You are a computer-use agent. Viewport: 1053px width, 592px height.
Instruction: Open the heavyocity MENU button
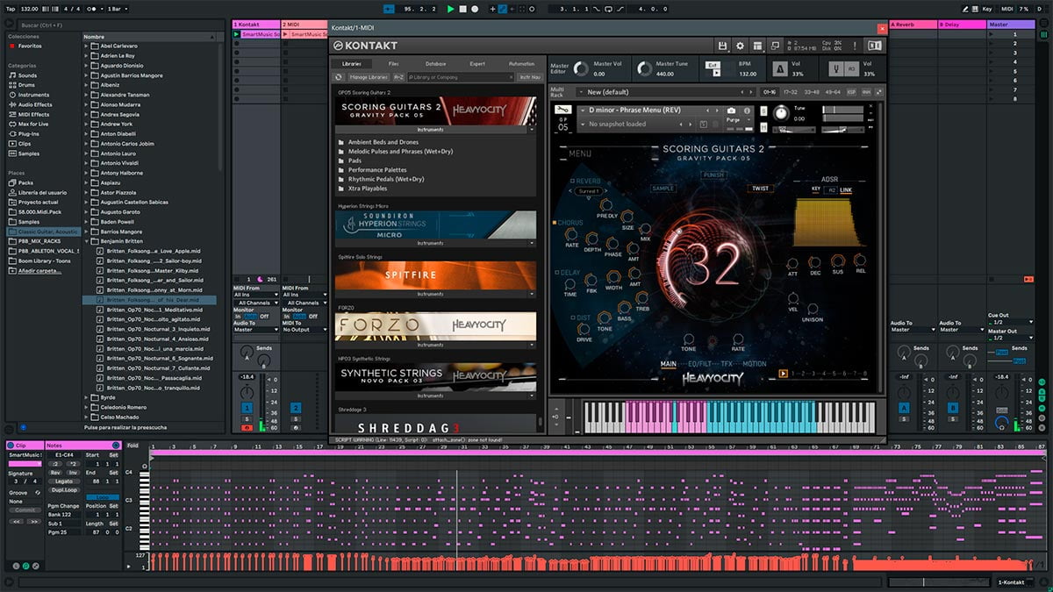[x=580, y=154]
